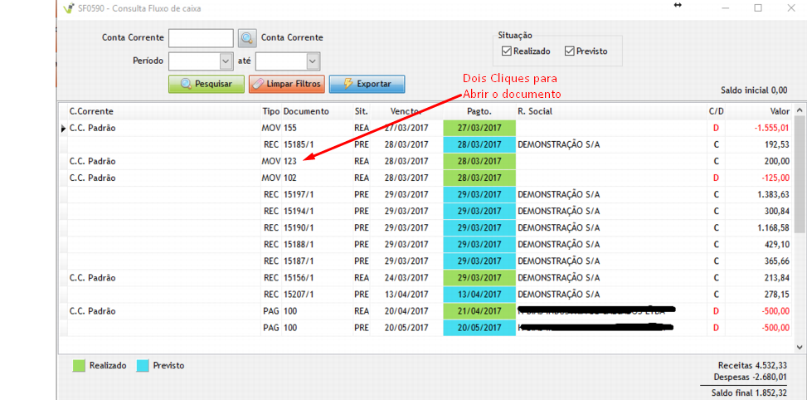Click the magnifier lookup icon beside Conta Corrente
Screen dimensions: 807x400
(247, 38)
